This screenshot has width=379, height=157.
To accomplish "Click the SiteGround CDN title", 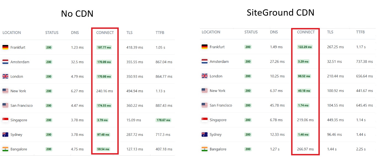I will point(280,12).
